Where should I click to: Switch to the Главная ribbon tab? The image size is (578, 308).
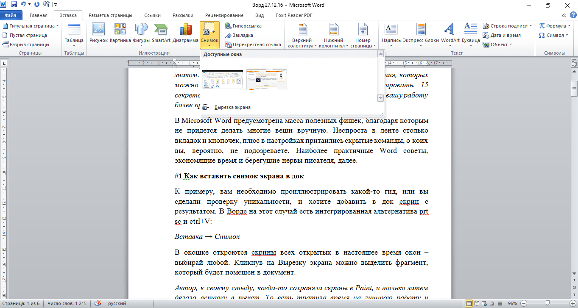point(39,15)
